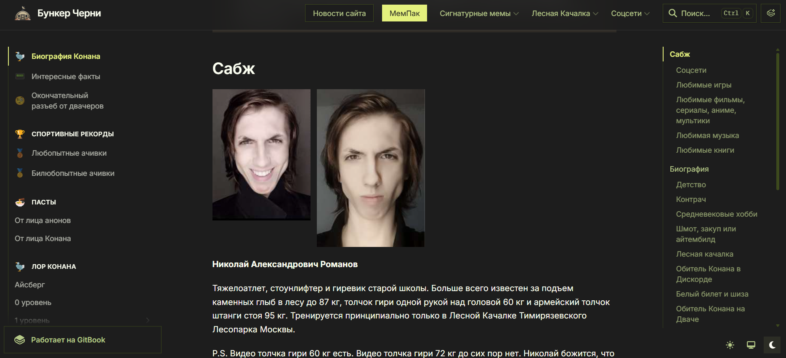Image resolution: width=786 pixels, height=358 pixels.
Task: Open the Новости сайта tab
Action: 339,13
